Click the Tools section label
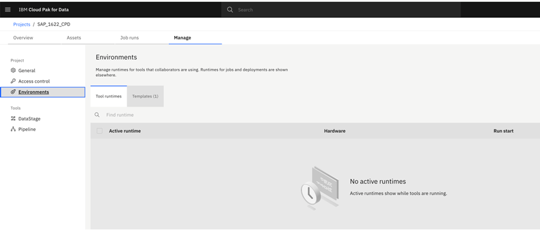The image size is (540, 230). 16,108
